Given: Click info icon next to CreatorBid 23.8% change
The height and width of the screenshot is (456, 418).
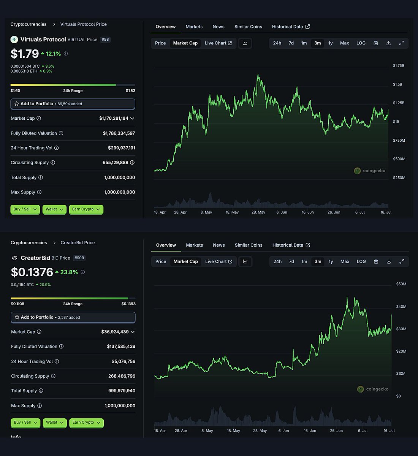Looking at the screenshot, I should 83,272.
